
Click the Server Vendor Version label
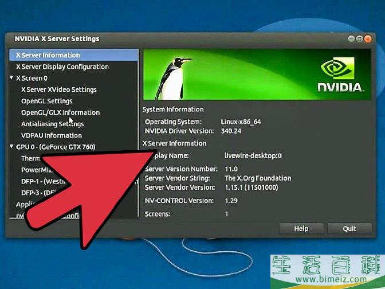coord(180,188)
